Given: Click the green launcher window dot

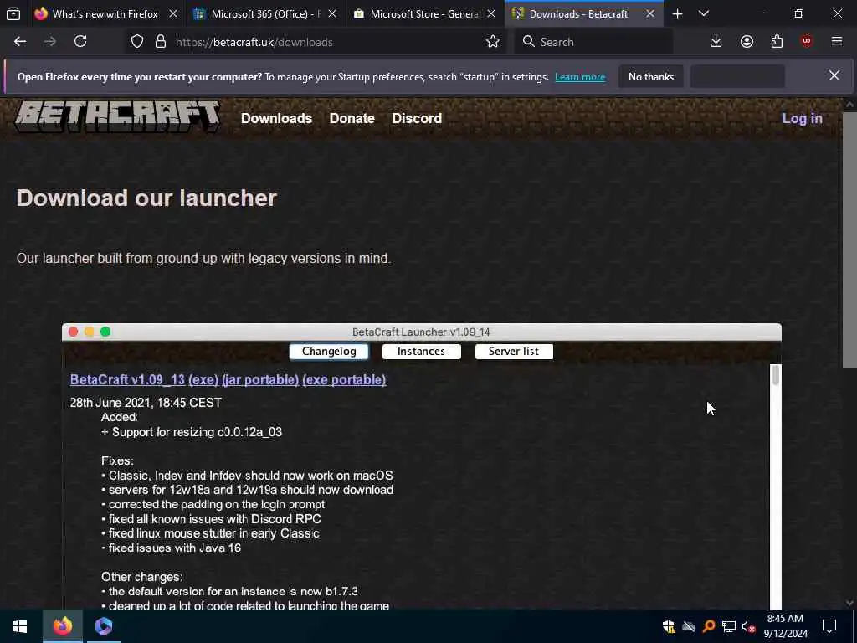Looking at the screenshot, I should (x=105, y=332).
